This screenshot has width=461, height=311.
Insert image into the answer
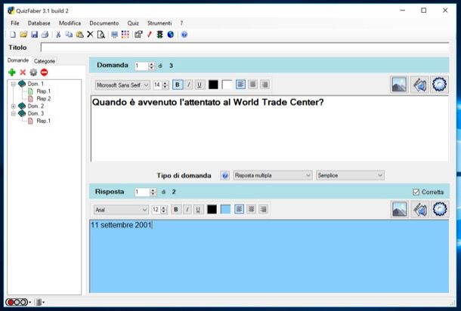(400, 209)
